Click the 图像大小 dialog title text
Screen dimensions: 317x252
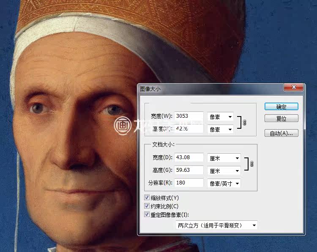pyautogui.click(x=150, y=89)
